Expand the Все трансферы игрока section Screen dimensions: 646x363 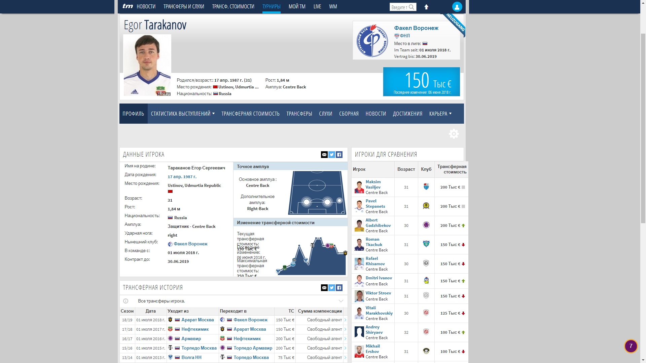pos(341,301)
